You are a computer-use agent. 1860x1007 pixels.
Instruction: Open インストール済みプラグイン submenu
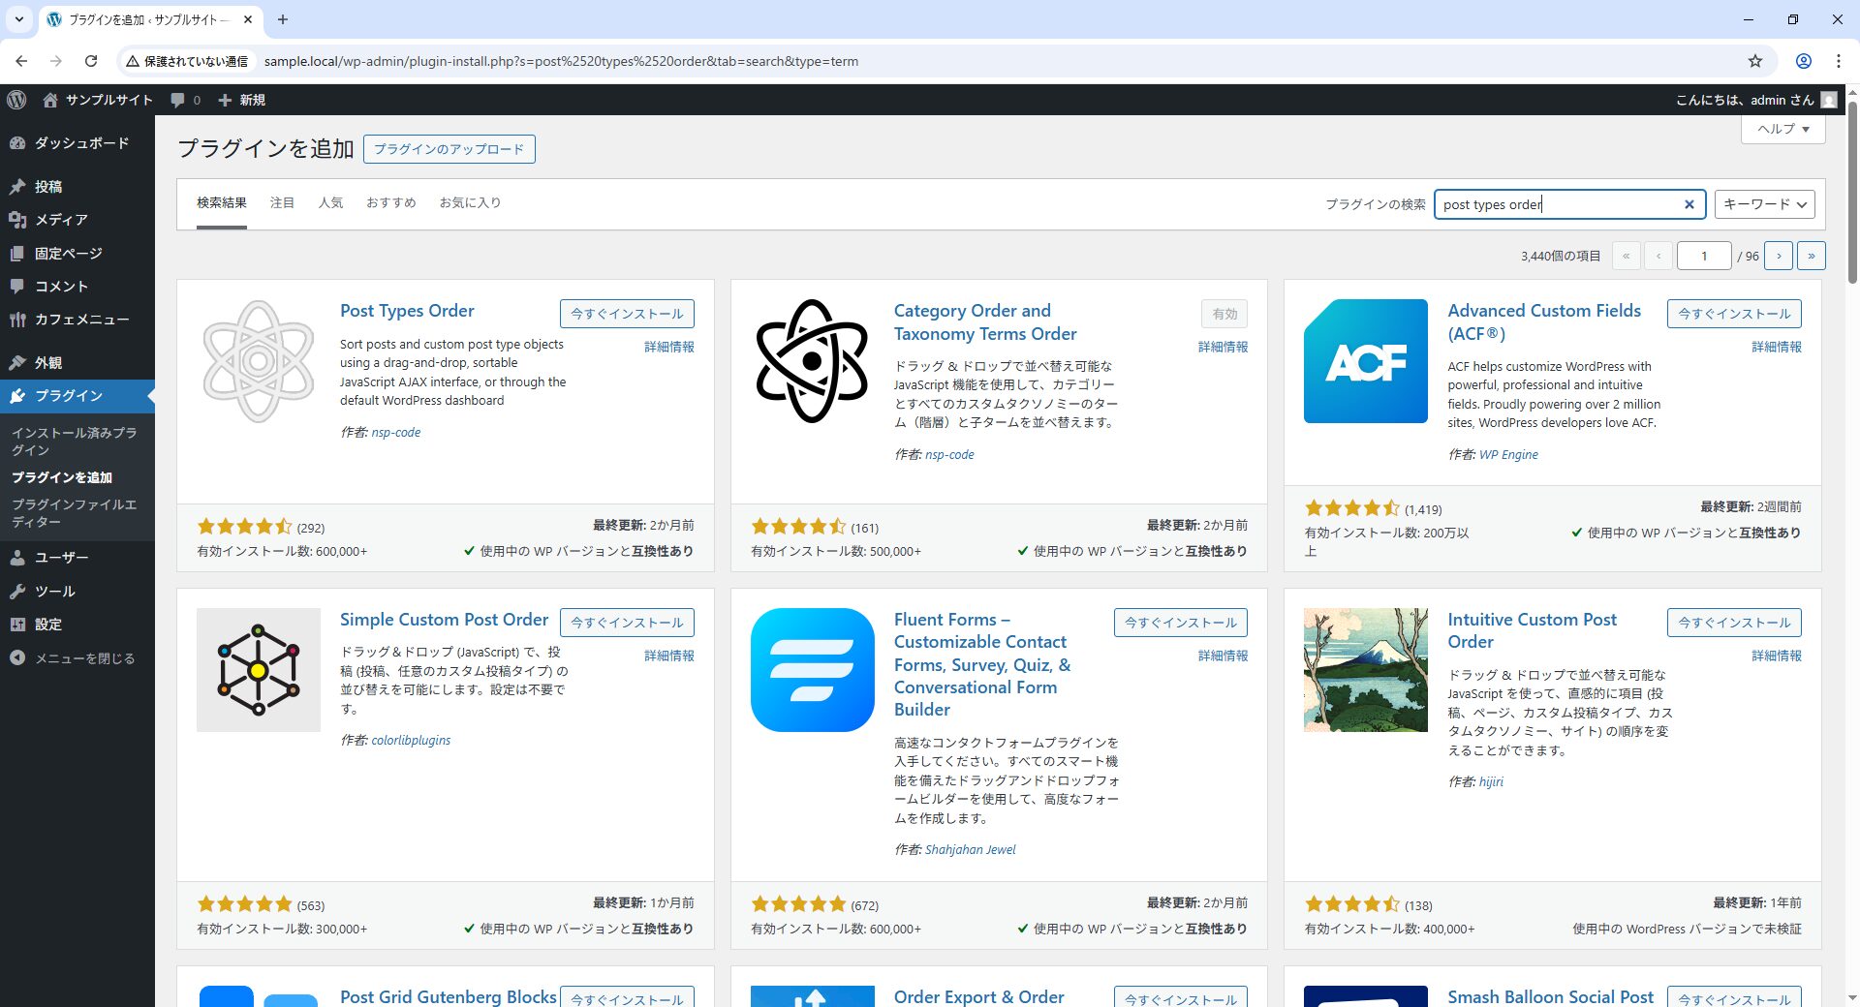(76, 442)
